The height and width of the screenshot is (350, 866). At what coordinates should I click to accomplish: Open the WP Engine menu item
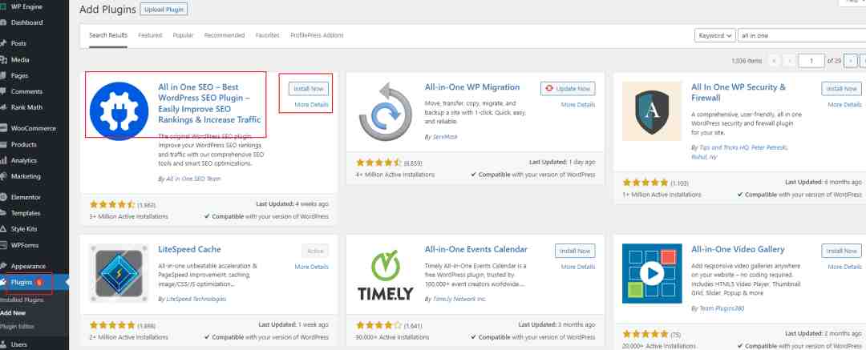26,6
